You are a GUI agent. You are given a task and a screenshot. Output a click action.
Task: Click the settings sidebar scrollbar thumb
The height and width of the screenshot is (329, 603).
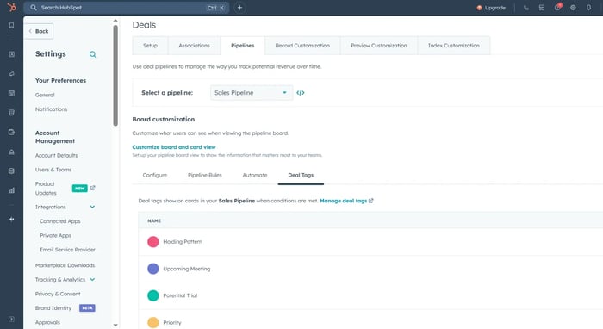click(115, 75)
